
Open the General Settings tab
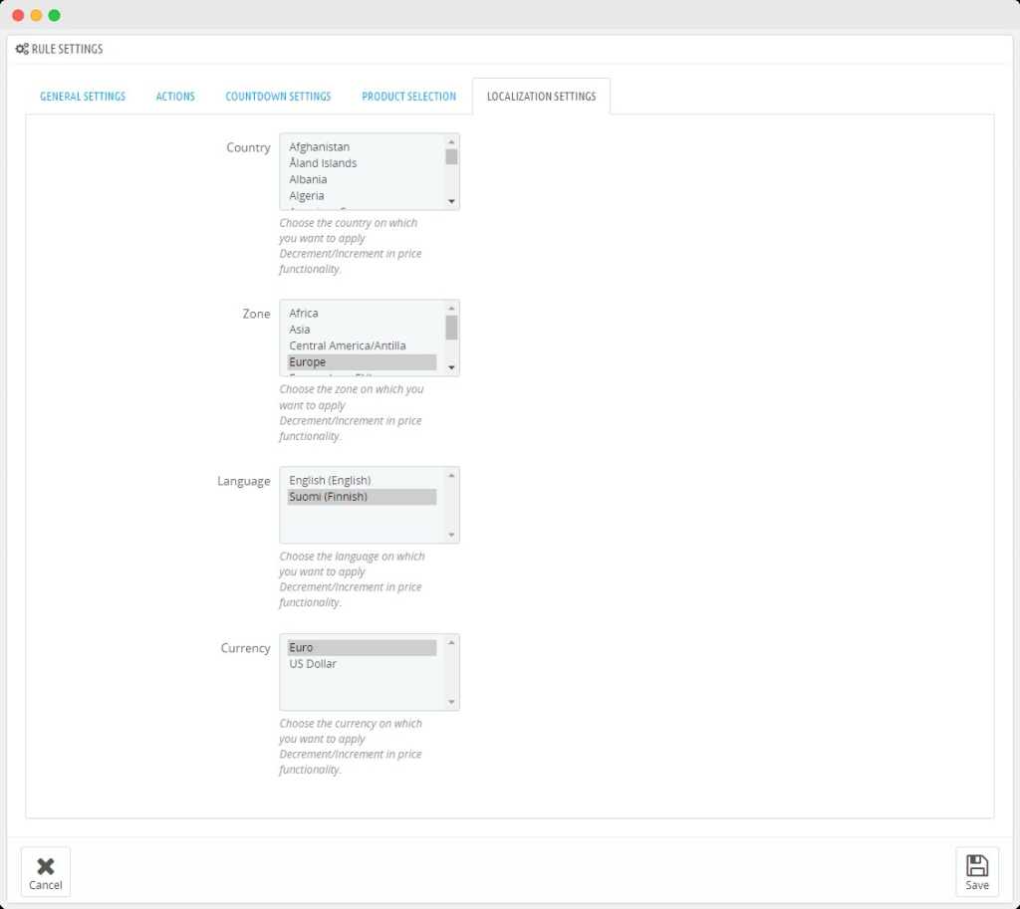tap(83, 97)
